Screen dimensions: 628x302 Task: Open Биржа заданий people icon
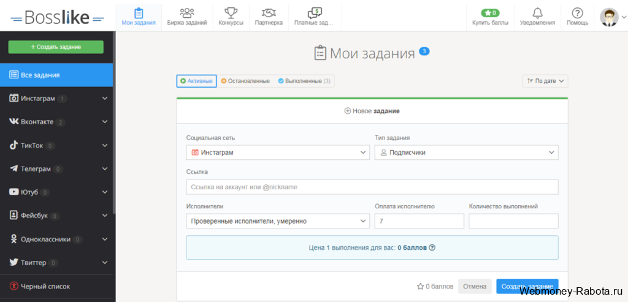pos(187,13)
